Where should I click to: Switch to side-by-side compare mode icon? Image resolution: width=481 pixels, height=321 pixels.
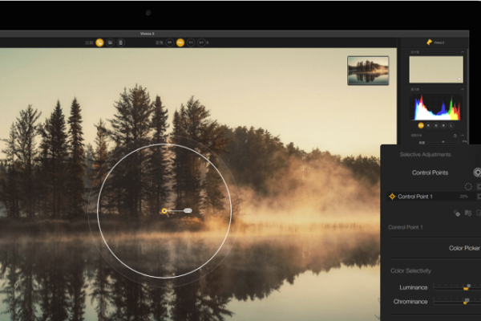click(x=120, y=43)
